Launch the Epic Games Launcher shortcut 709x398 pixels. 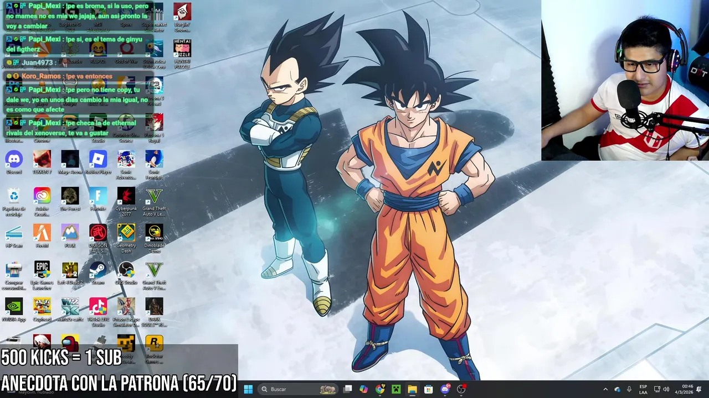tap(42, 276)
